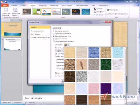This screenshot has height=105, width=140.
Task: Open the Texture (Текстура) dropdown button
Action: tap(66, 45)
